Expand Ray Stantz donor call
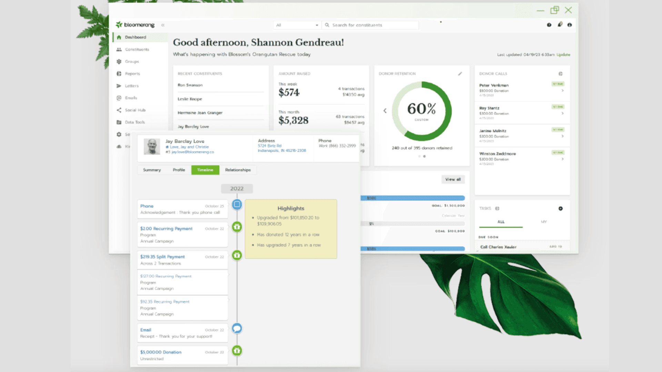This screenshot has width=662, height=372. tap(562, 113)
